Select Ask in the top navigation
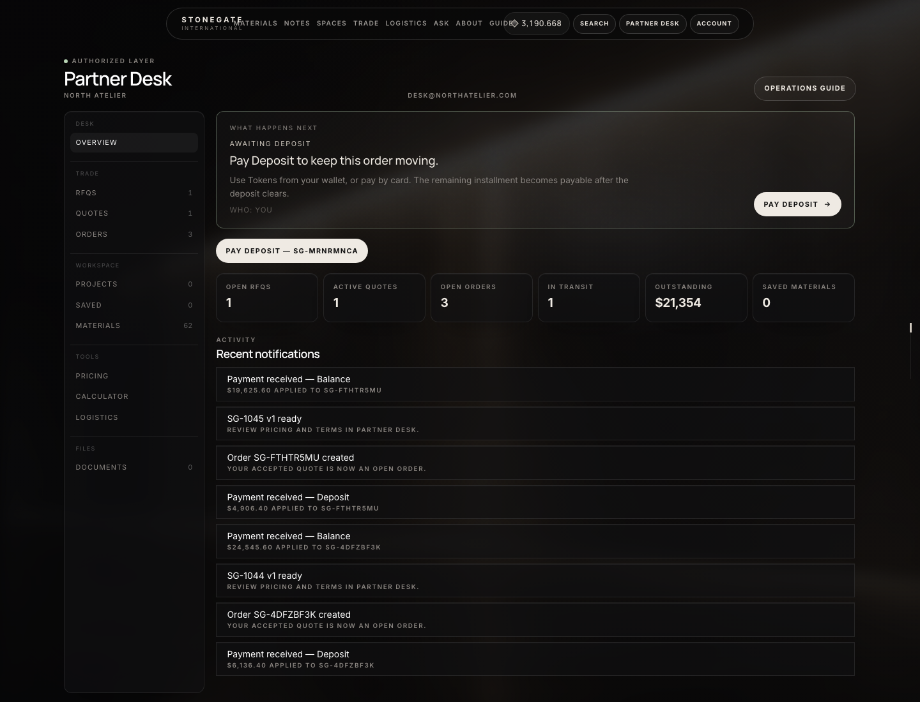 [x=441, y=23]
